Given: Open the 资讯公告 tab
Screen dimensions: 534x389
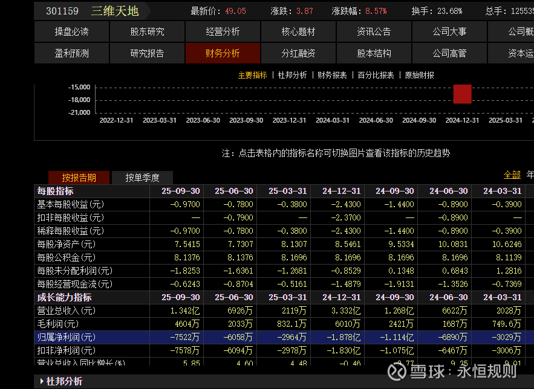Looking at the screenshot, I should [x=374, y=31].
